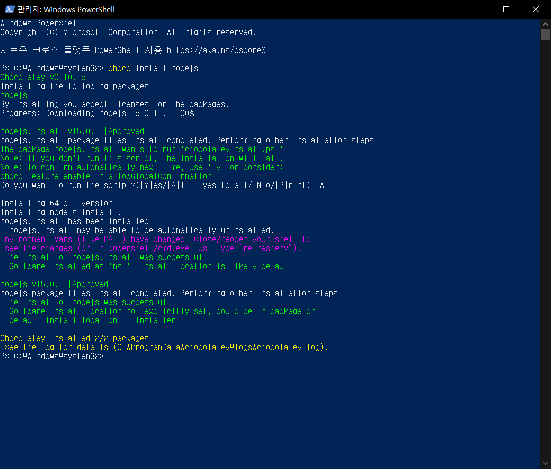Image resolution: width=551 pixels, height=469 pixels.
Task: Click the scrollbar down arrow
Action: coord(545,463)
